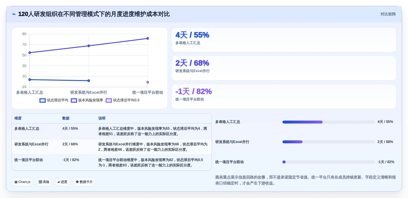Click the 研发系统与Excel并行 progress bar
This screenshot has height=198, width=408.
(x=329, y=142)
